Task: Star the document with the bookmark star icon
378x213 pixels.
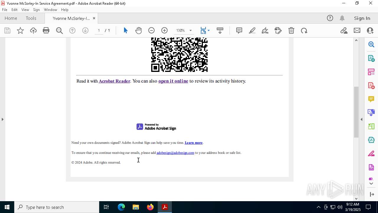Action: click(20, 30)
